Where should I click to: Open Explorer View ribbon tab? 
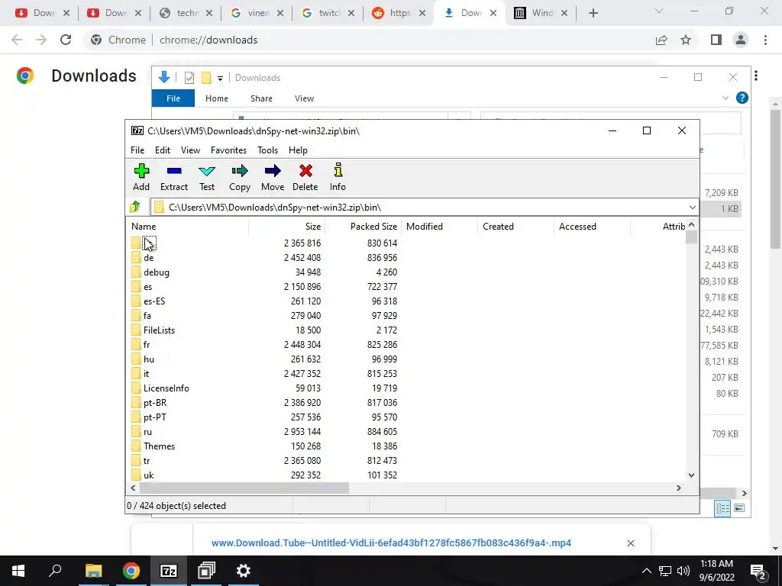304,98
